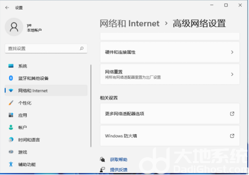Click the search magnifier icon

82,48
